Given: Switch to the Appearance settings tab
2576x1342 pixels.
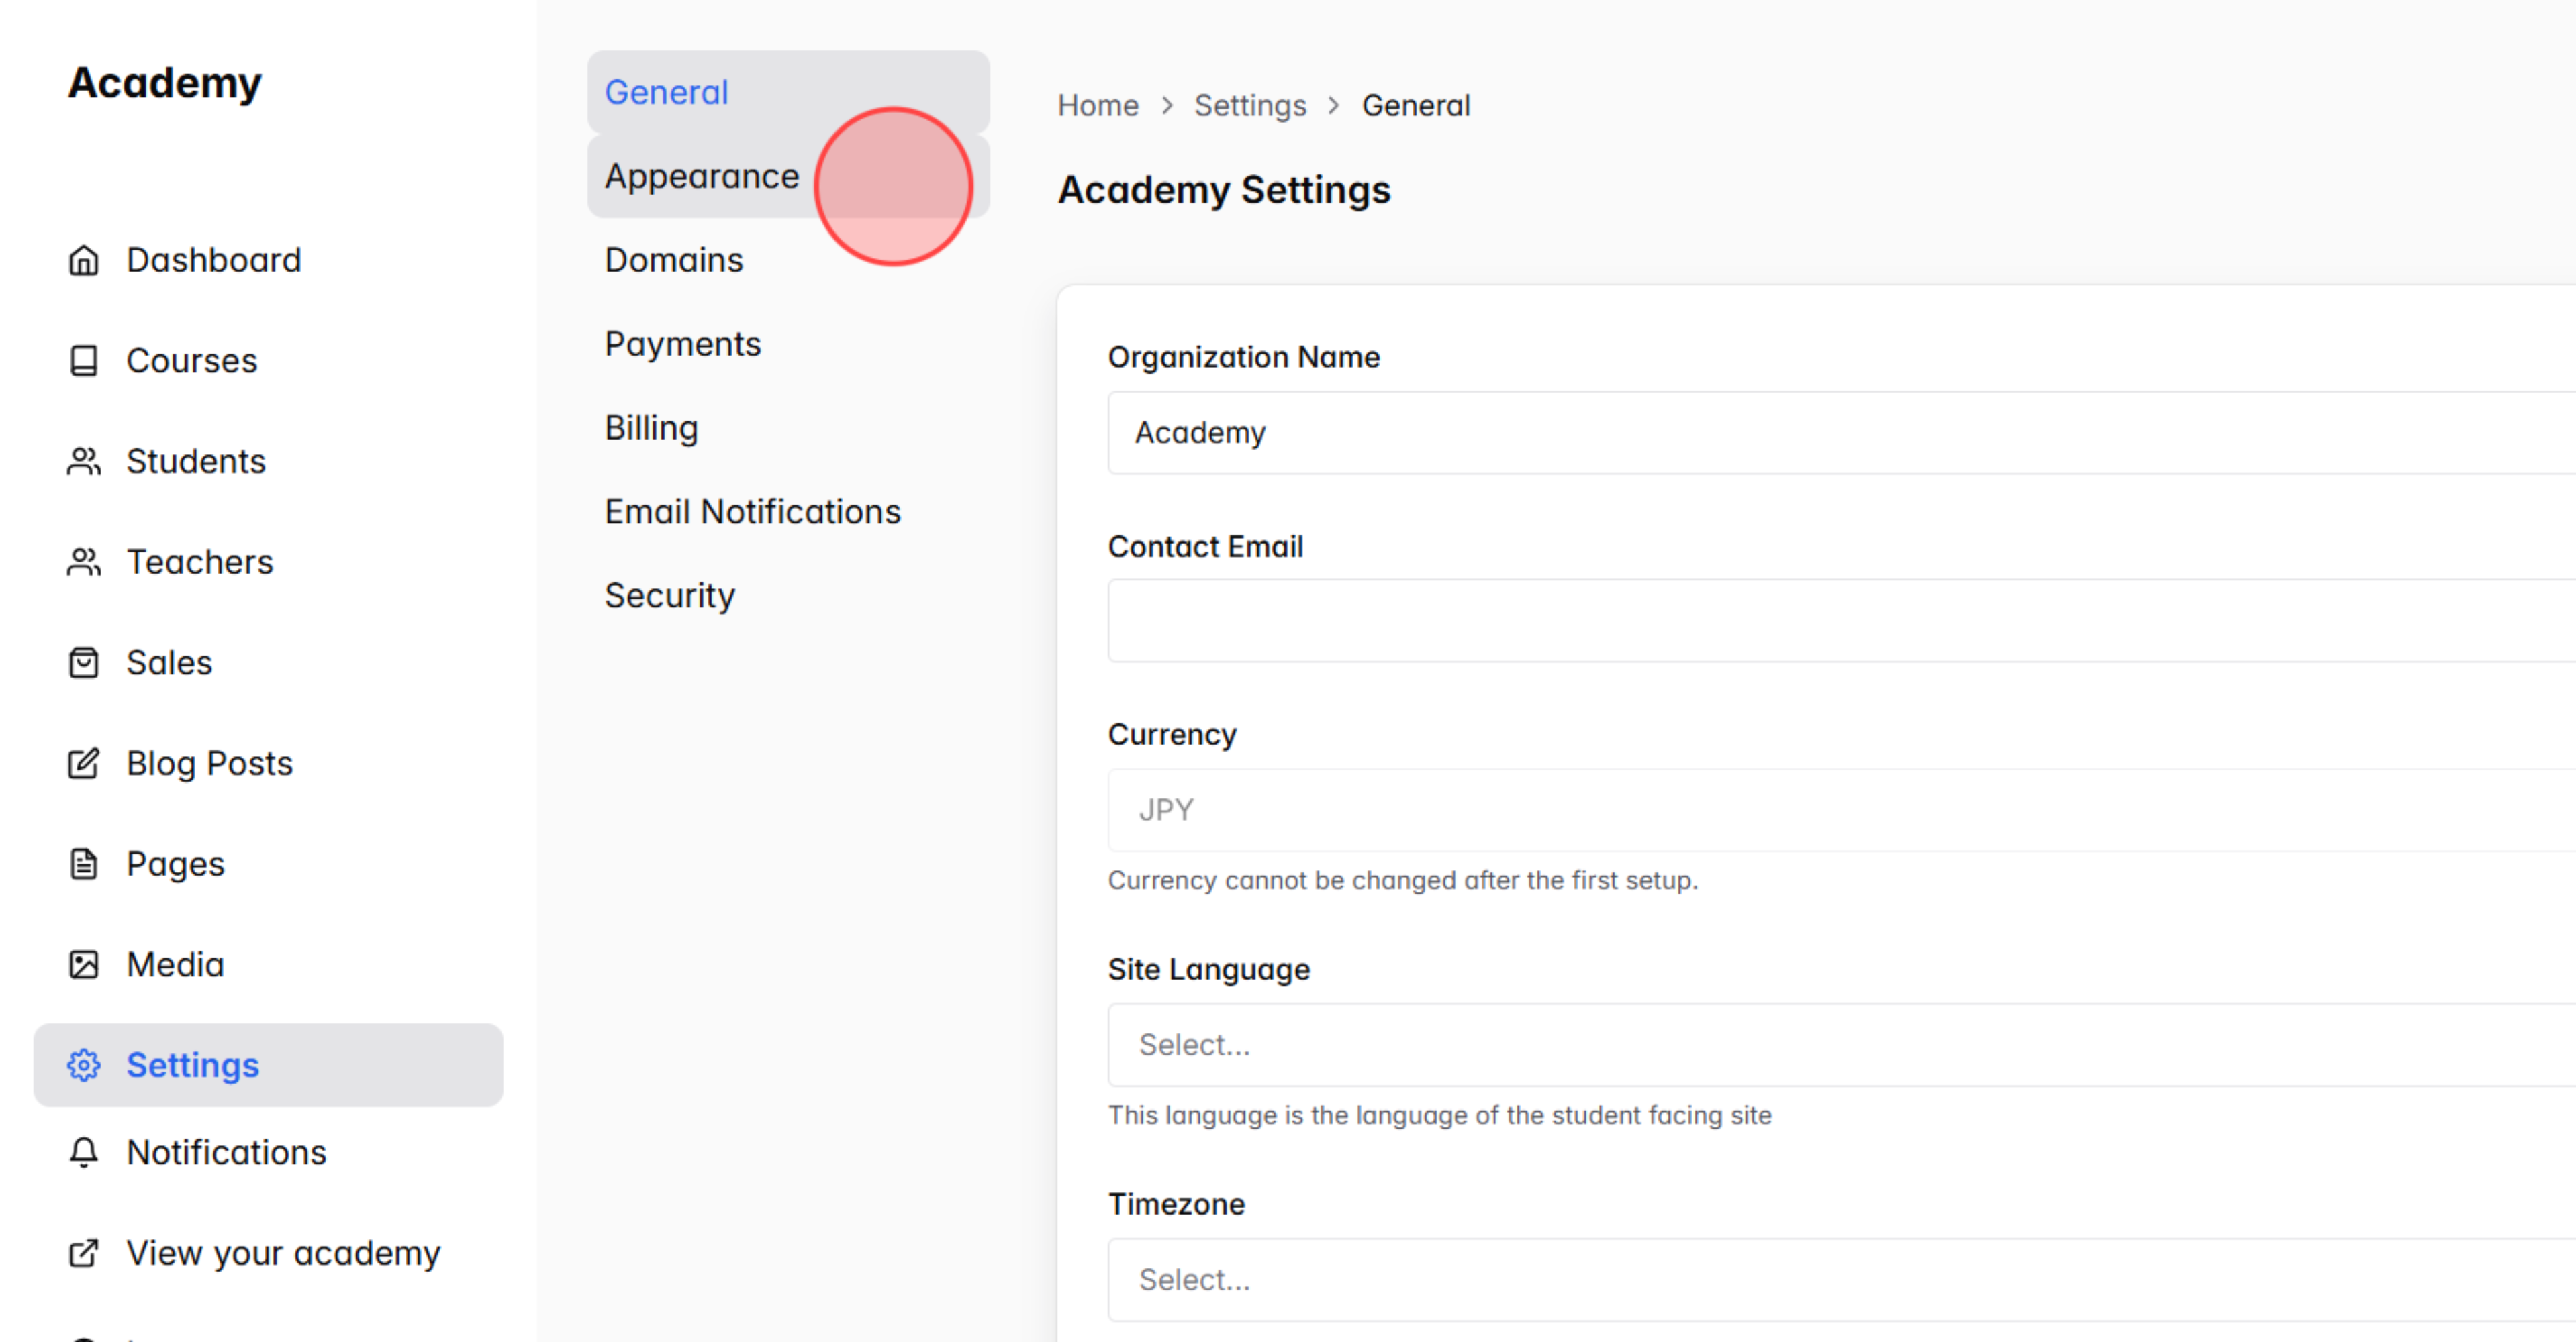Looking at the screenshot, I should point(702,176).
